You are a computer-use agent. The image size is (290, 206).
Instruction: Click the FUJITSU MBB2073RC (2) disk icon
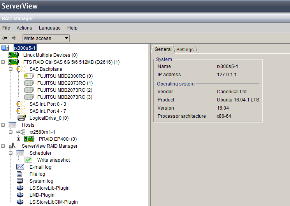(x=29, y=90)
